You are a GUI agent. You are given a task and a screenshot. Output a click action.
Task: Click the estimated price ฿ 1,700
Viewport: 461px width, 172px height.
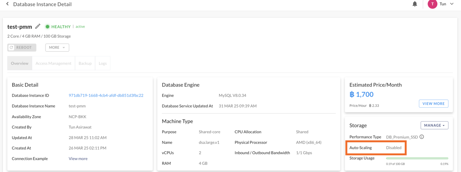point(361,95)
